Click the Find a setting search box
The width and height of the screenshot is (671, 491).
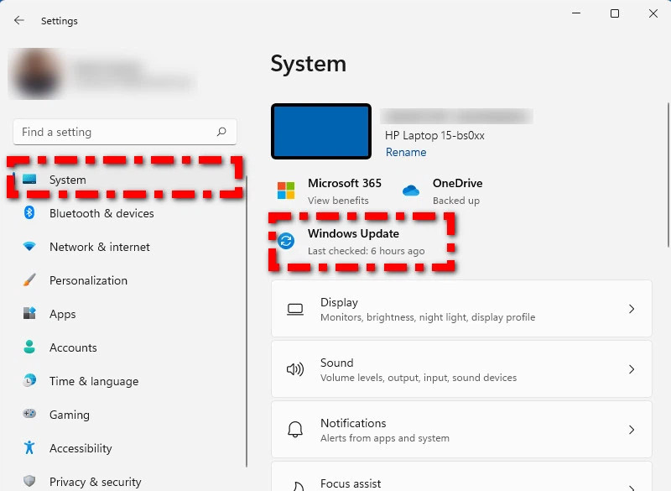(x=125, y=132)
